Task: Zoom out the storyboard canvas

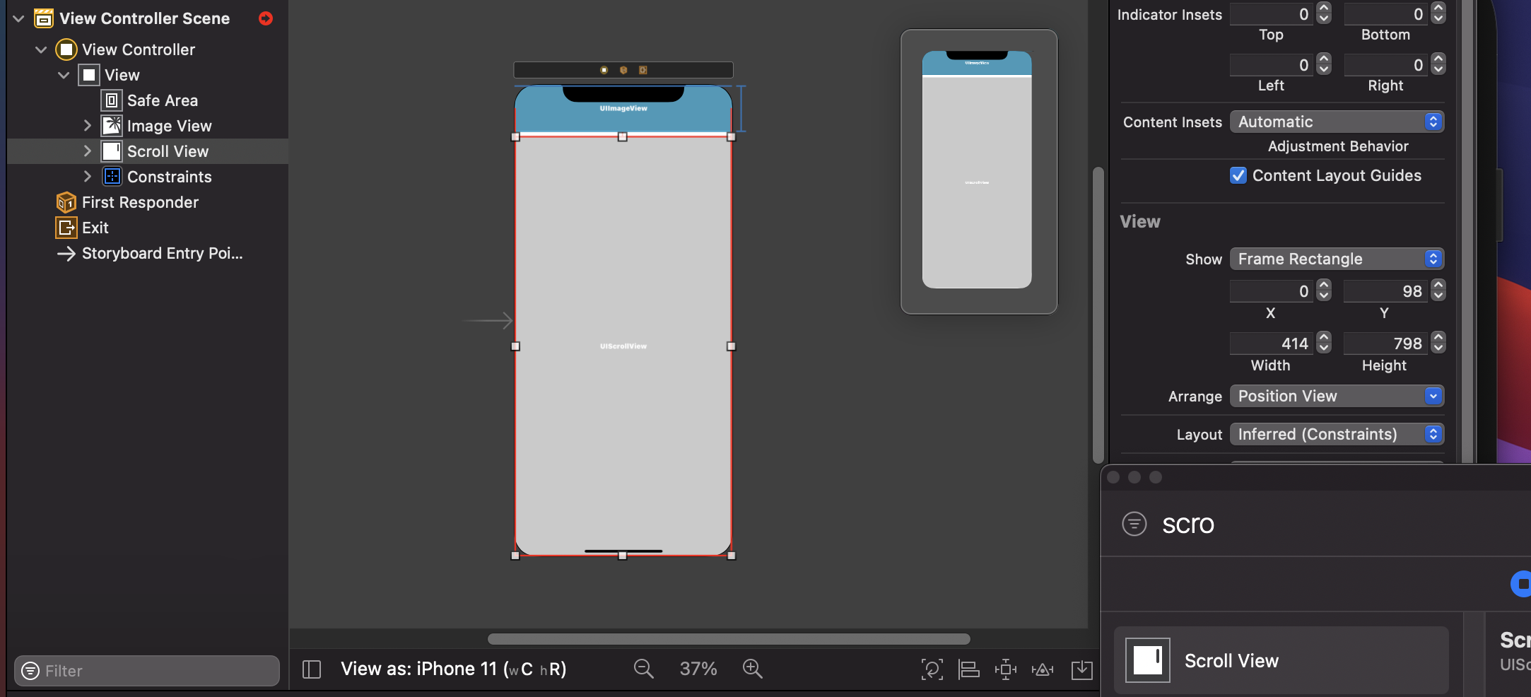Action: coord(643,669)
